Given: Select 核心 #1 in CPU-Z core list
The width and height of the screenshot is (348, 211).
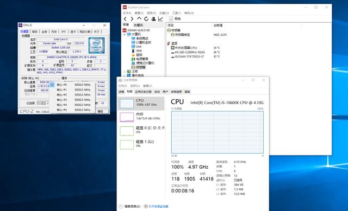Looking at the screenshot, I should [72, 90].
